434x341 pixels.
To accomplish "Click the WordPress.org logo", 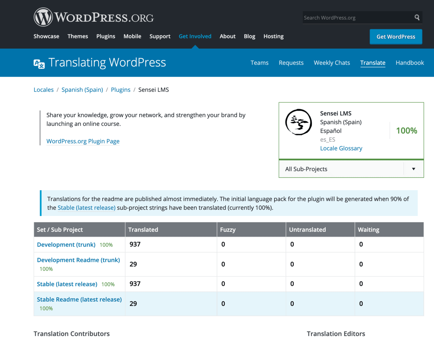I will coord(94,17).
